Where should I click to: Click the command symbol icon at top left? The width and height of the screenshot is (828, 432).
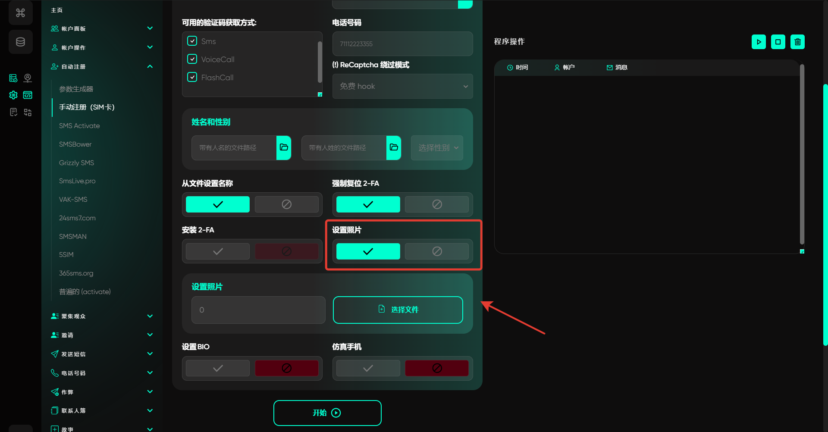click(21, 13)
